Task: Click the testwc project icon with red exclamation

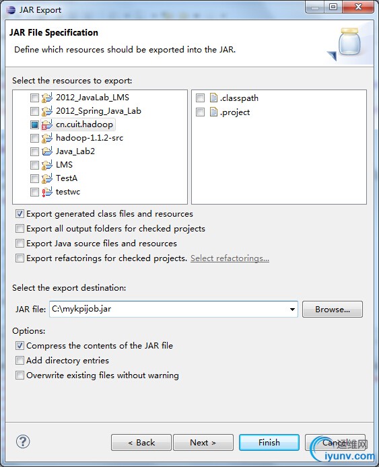Action: tap(46, 192)
